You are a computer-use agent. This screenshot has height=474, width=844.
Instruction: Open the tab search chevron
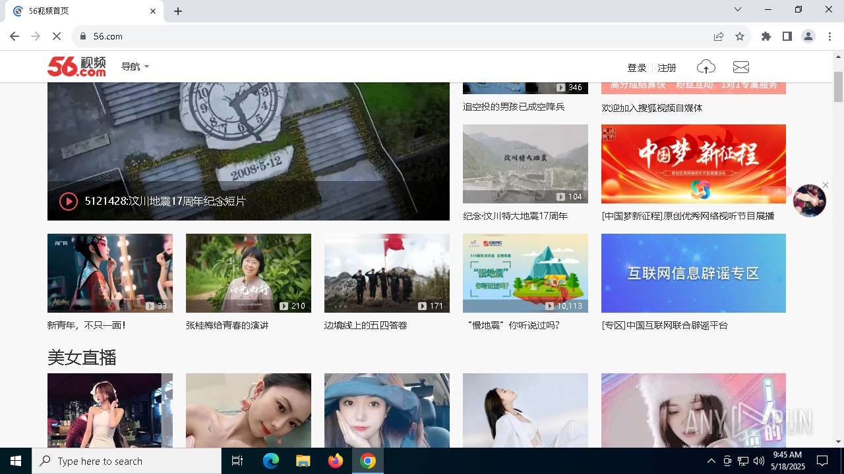[x=738, y=9]
